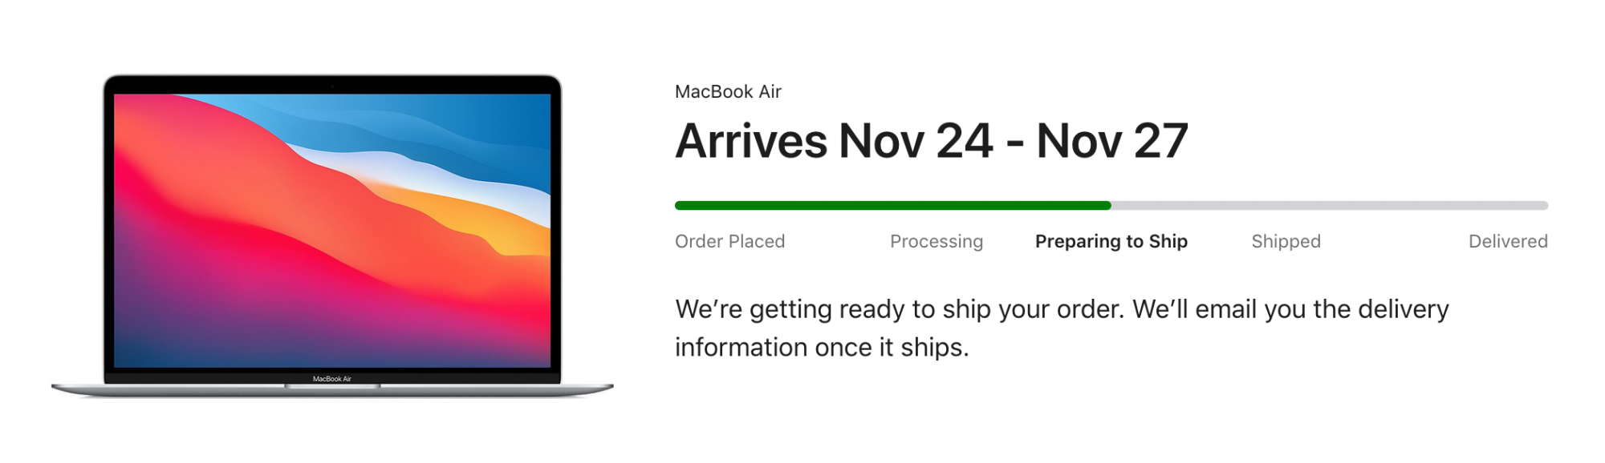Select the Processing step label
The height and width of the screenshot is (463, 1605).
pos(936,241)
